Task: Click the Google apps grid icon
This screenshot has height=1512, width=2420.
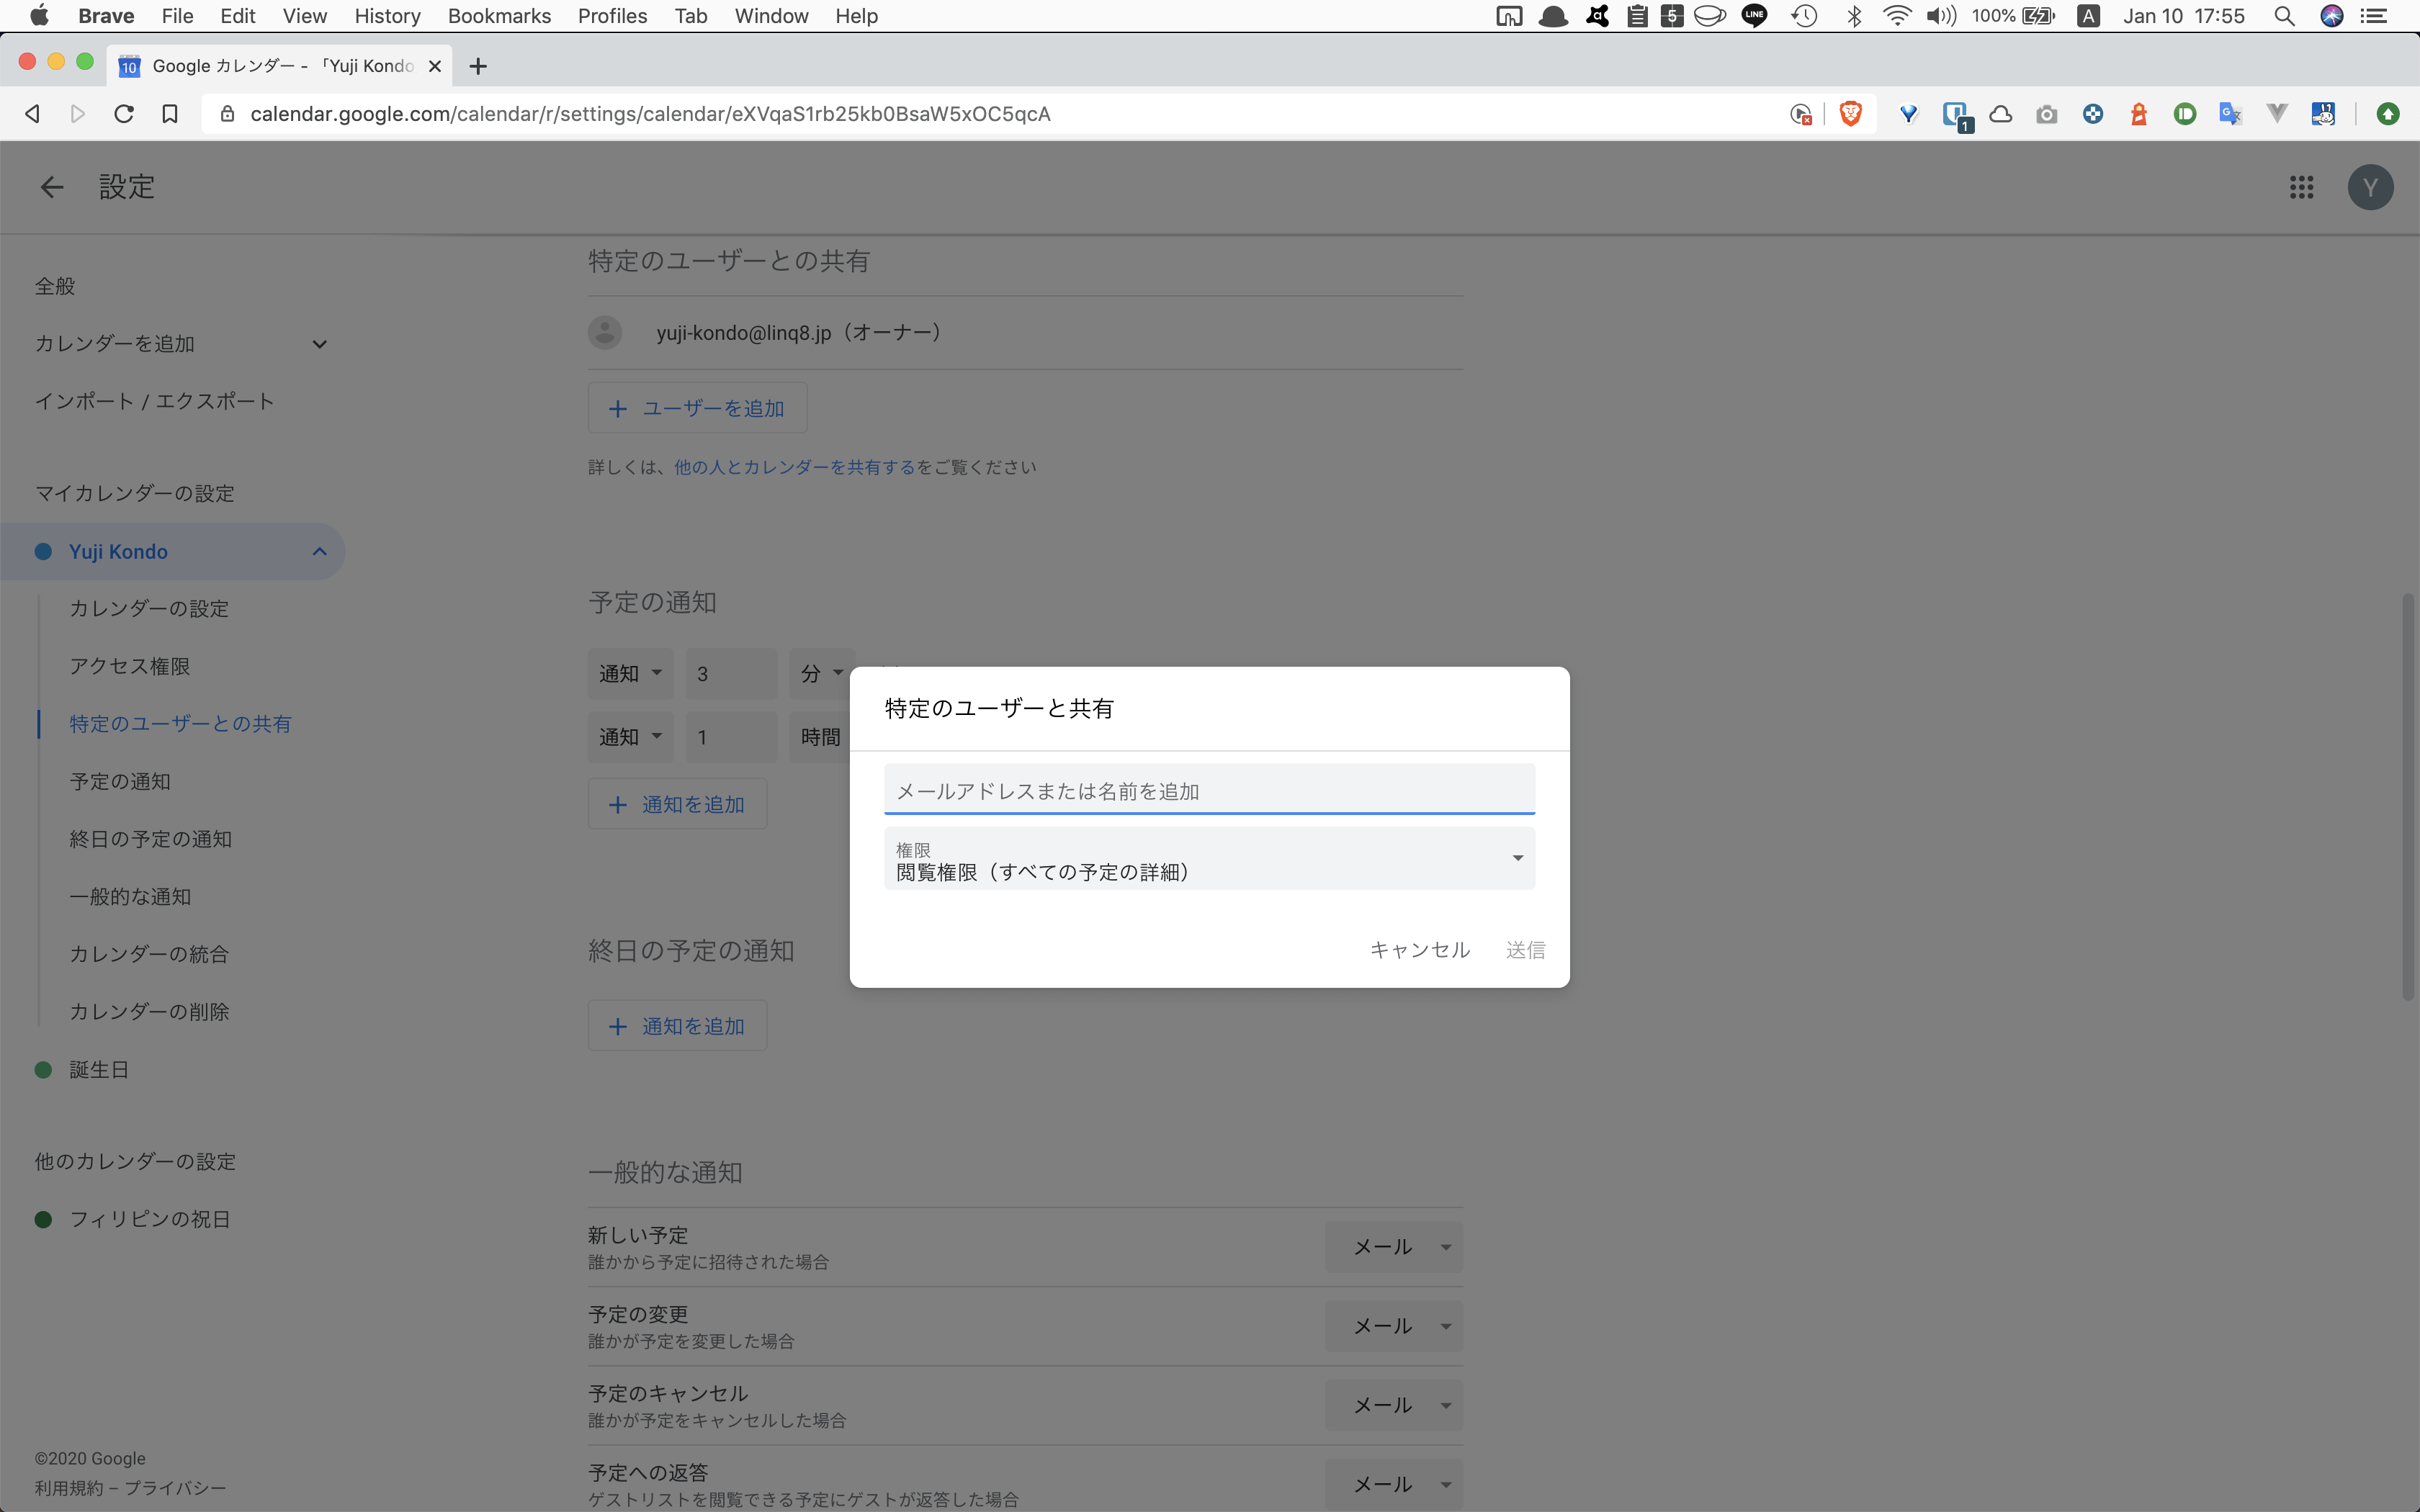Action: click(2301, 187)
